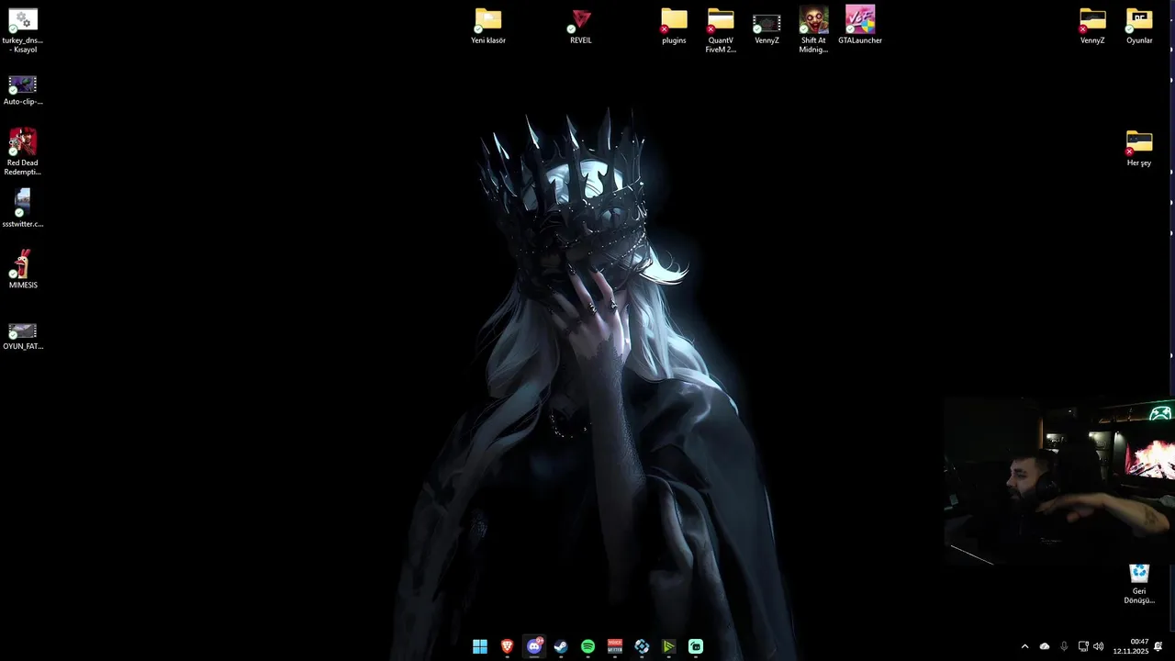Viewport: 1175px width, 661px height.
Task: Open the mint-green square app on taskbar
Action: pos(696,646)
